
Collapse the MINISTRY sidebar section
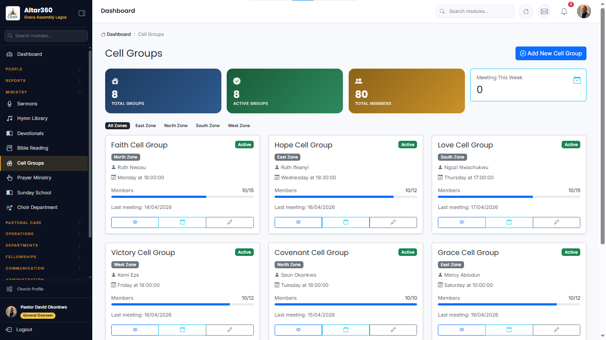click(44, 92)
